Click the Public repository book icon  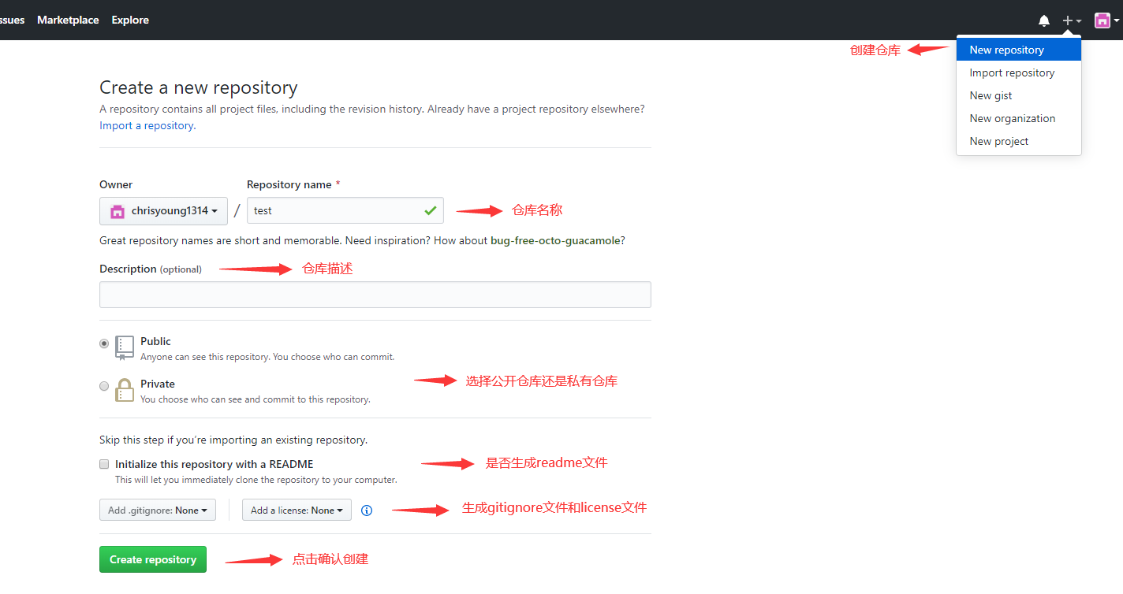[125, 347]
